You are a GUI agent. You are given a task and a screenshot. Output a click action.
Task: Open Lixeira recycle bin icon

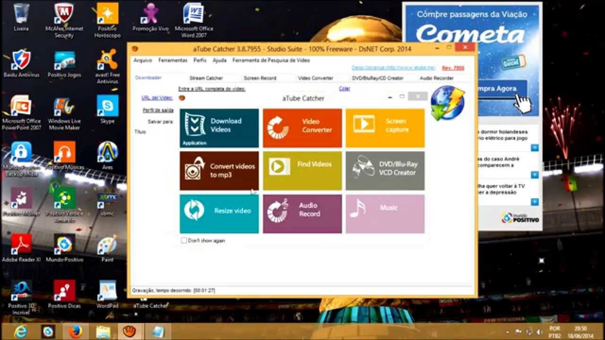click(x=21, y=17)
